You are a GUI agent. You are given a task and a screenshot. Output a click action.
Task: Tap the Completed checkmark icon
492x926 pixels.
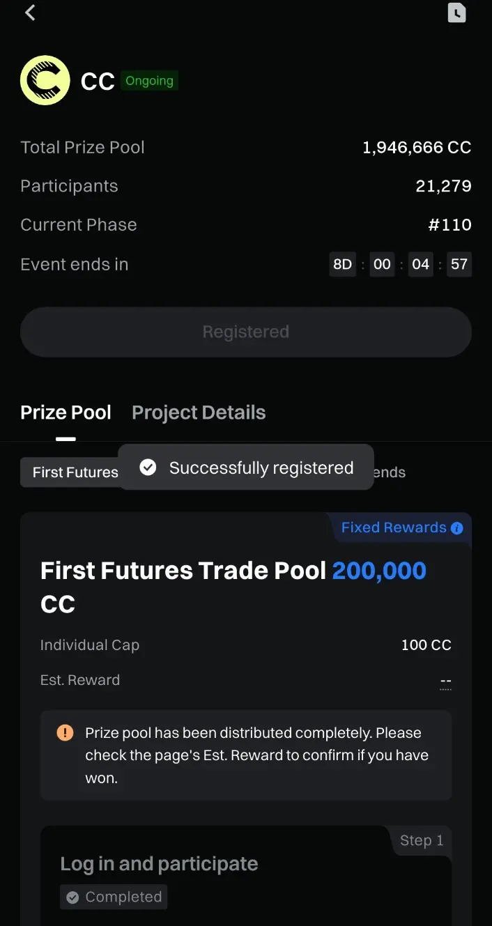(72, 897)
